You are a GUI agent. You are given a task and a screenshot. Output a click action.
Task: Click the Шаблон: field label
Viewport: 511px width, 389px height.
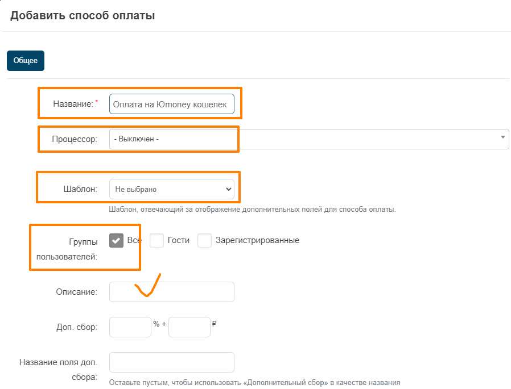(80, 189)
